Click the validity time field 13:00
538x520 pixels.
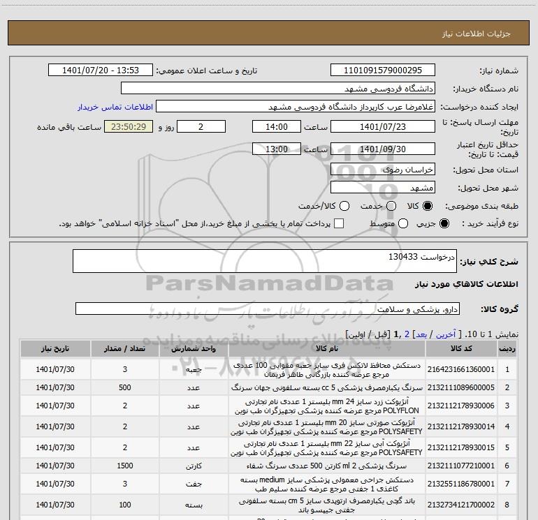[x=277, y=149]
